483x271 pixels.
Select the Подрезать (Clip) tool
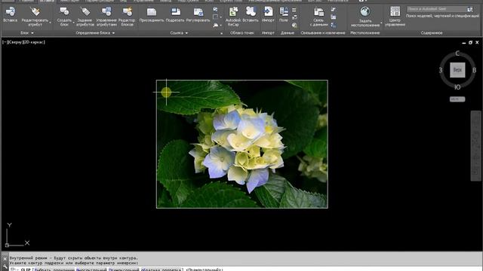point(175,14)
